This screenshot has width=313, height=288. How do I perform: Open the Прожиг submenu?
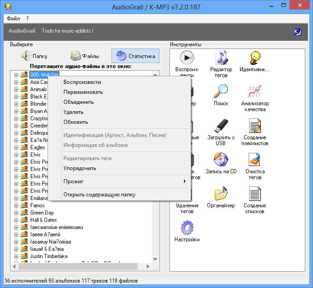(x=119, y=181)
